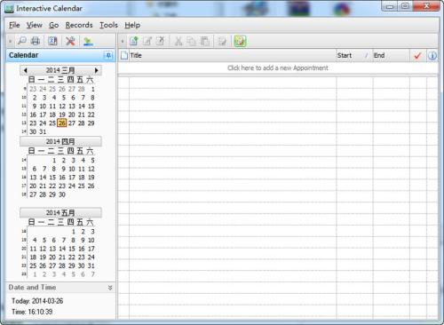Select April 1 in the calendar
Screen dimensions: 444x325
coord(54,161)
